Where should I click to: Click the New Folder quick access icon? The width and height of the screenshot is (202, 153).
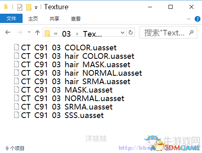[29, 7]
